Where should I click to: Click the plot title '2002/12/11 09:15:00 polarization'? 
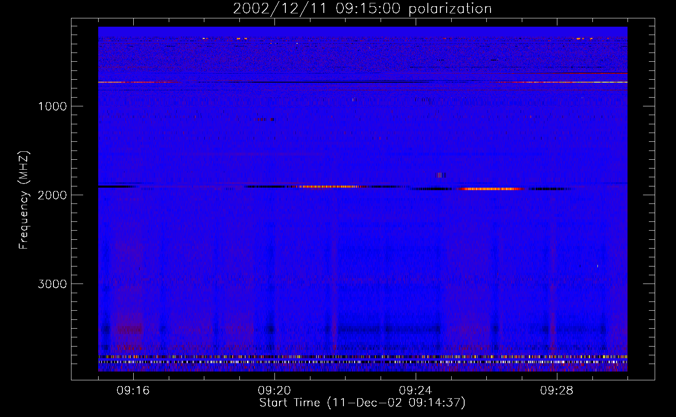pos(362,9)
